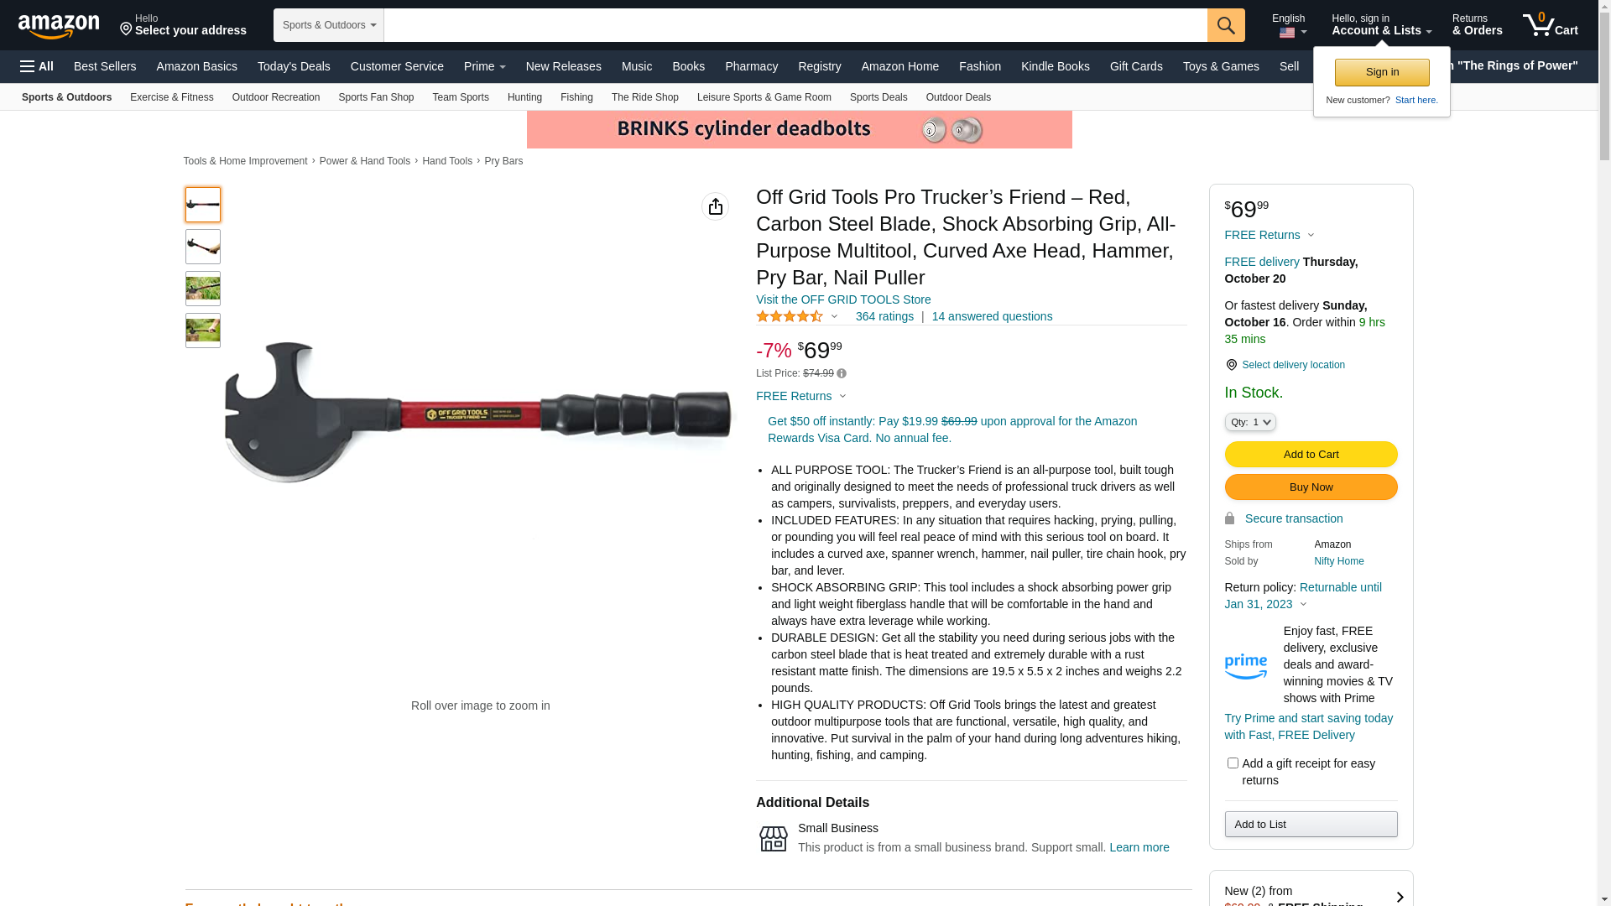This screenshot has height=906, width=1611.
Task: Click in the search input field
Action: (795, 25)
